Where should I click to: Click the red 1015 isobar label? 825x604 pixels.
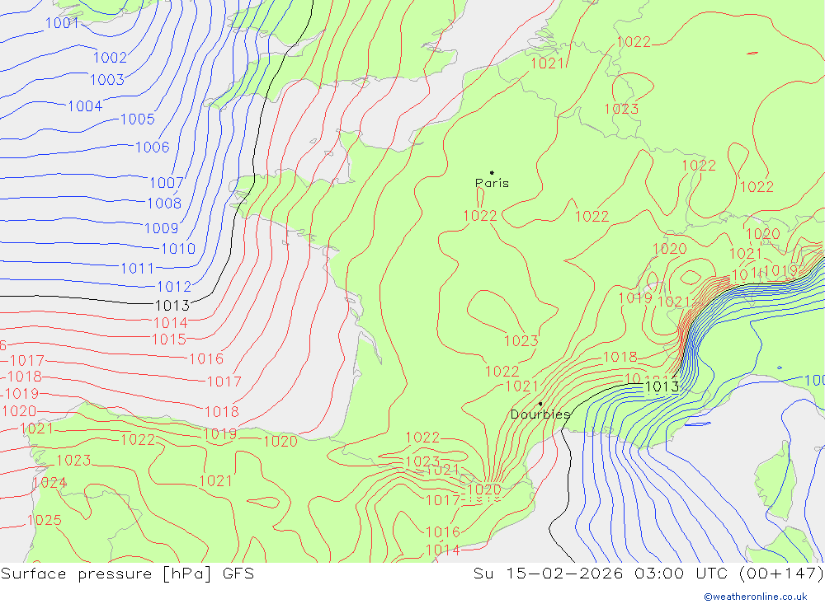[x=169, y=339]
